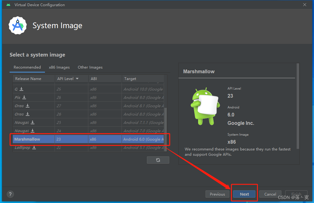314x203 pixels.
Task: Download the Q system image
Action: (21, 89)
